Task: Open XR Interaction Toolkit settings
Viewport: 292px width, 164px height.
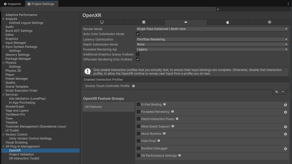Action: point(24,159)
